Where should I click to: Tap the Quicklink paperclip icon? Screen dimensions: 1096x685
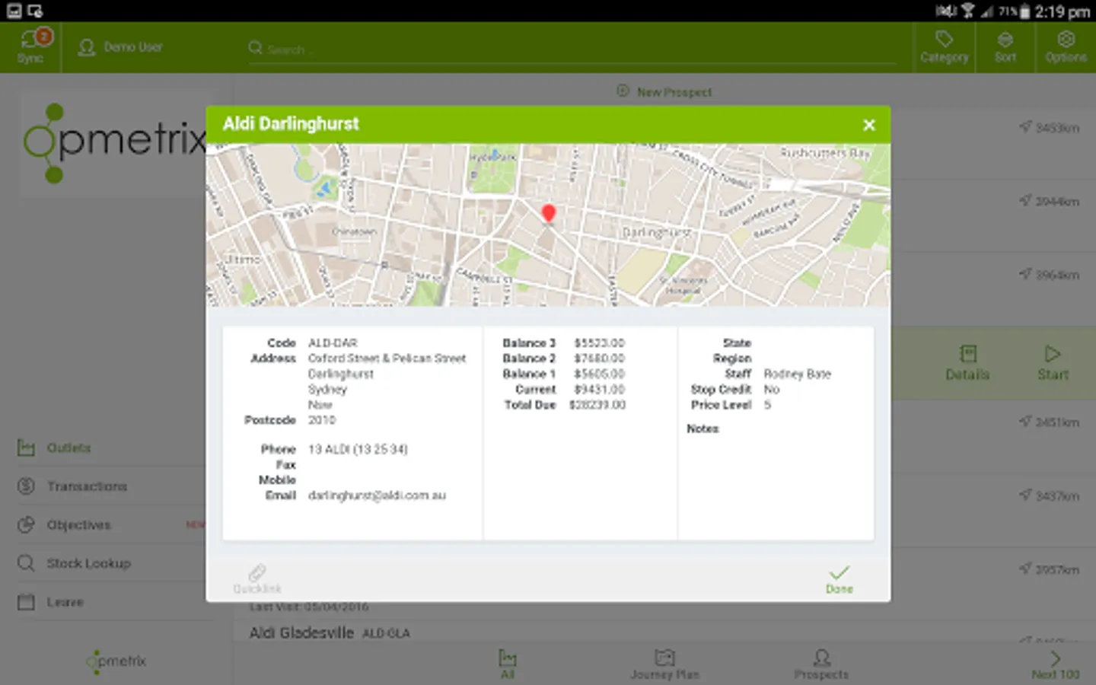pyautogui.click(x=257, y=579)
